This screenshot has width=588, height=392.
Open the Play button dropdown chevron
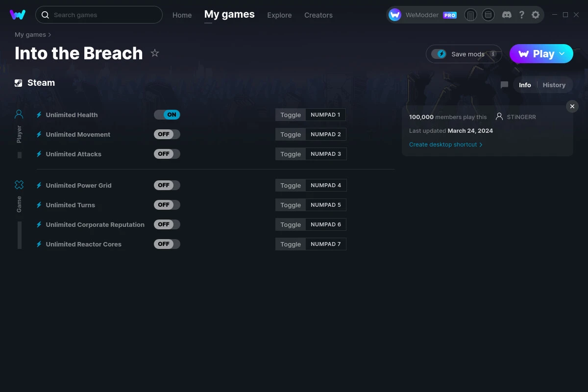[x=562, y=53]
